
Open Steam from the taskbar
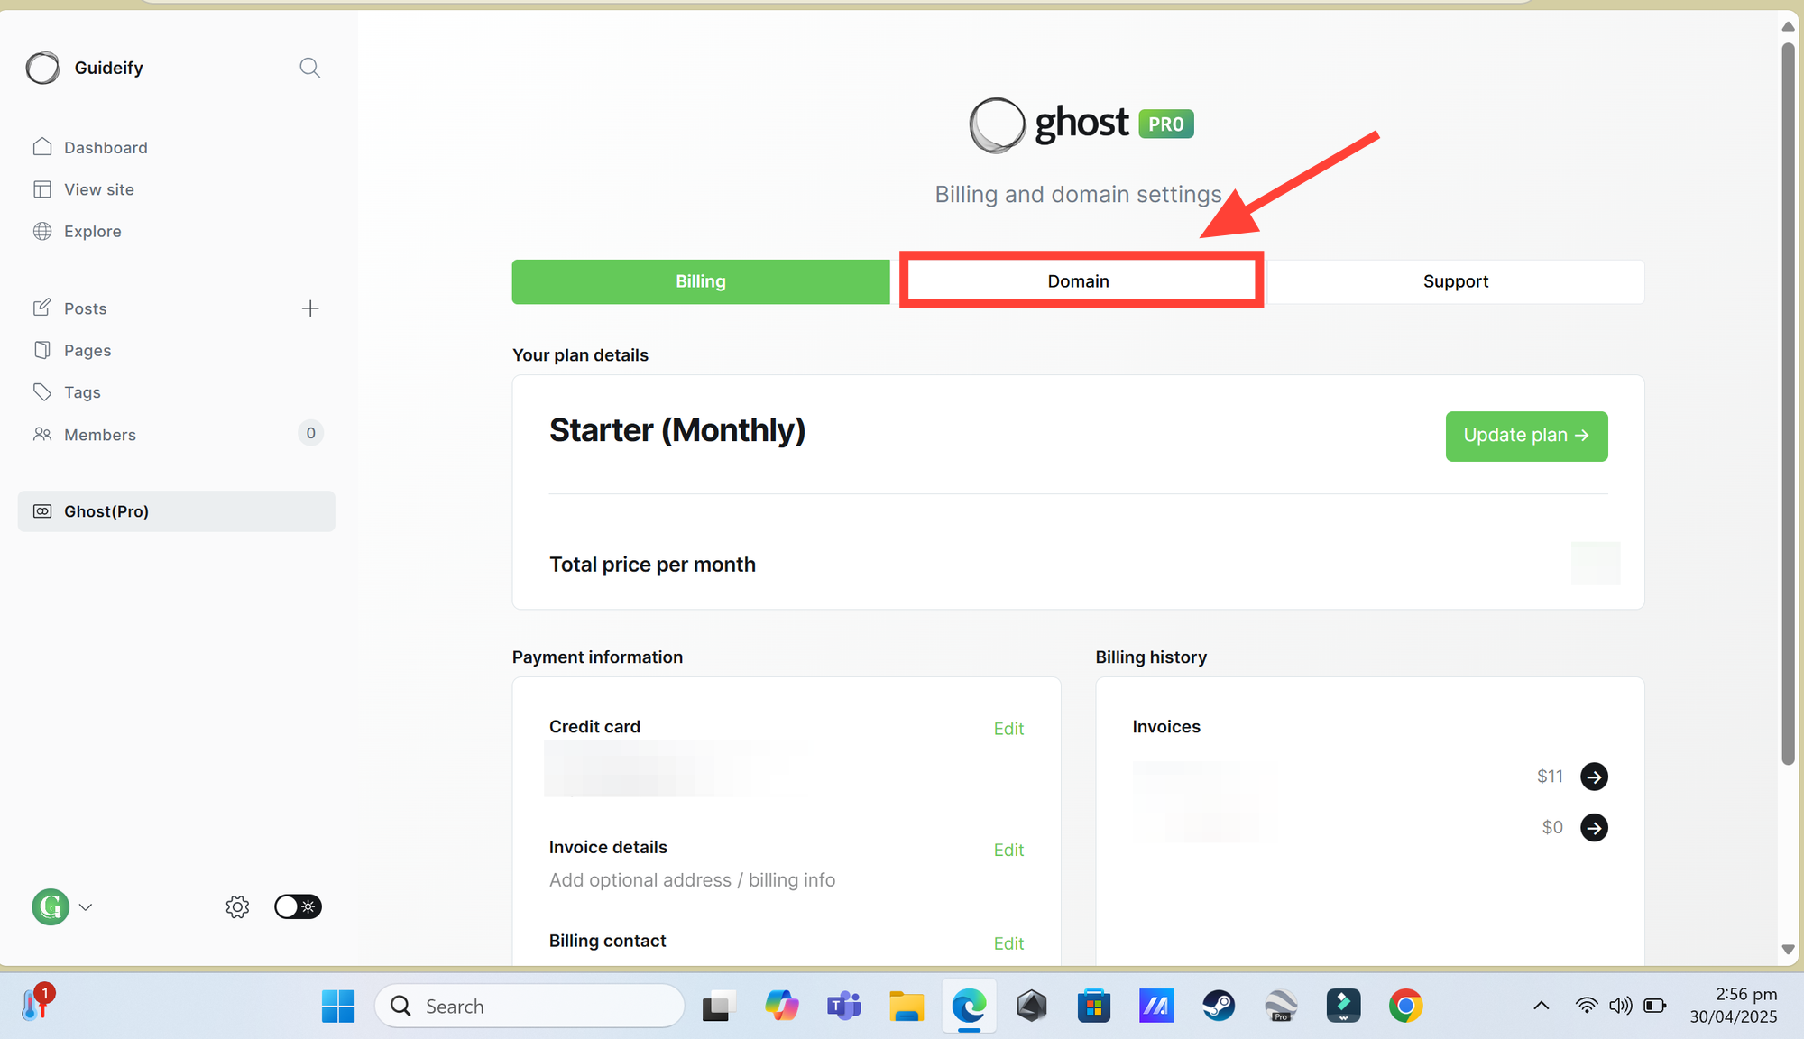pyautogui.click(x=1219, y=1006)
